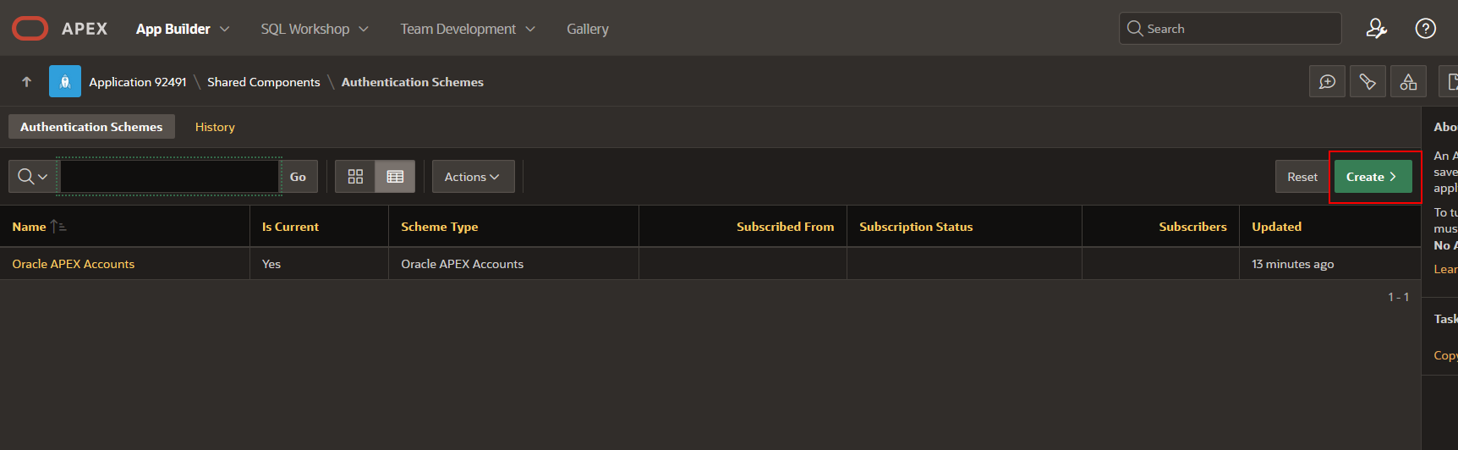Open the Team Development menu
The height and width of the screenshot is (450, 1458).
click(x=458, y=29)
